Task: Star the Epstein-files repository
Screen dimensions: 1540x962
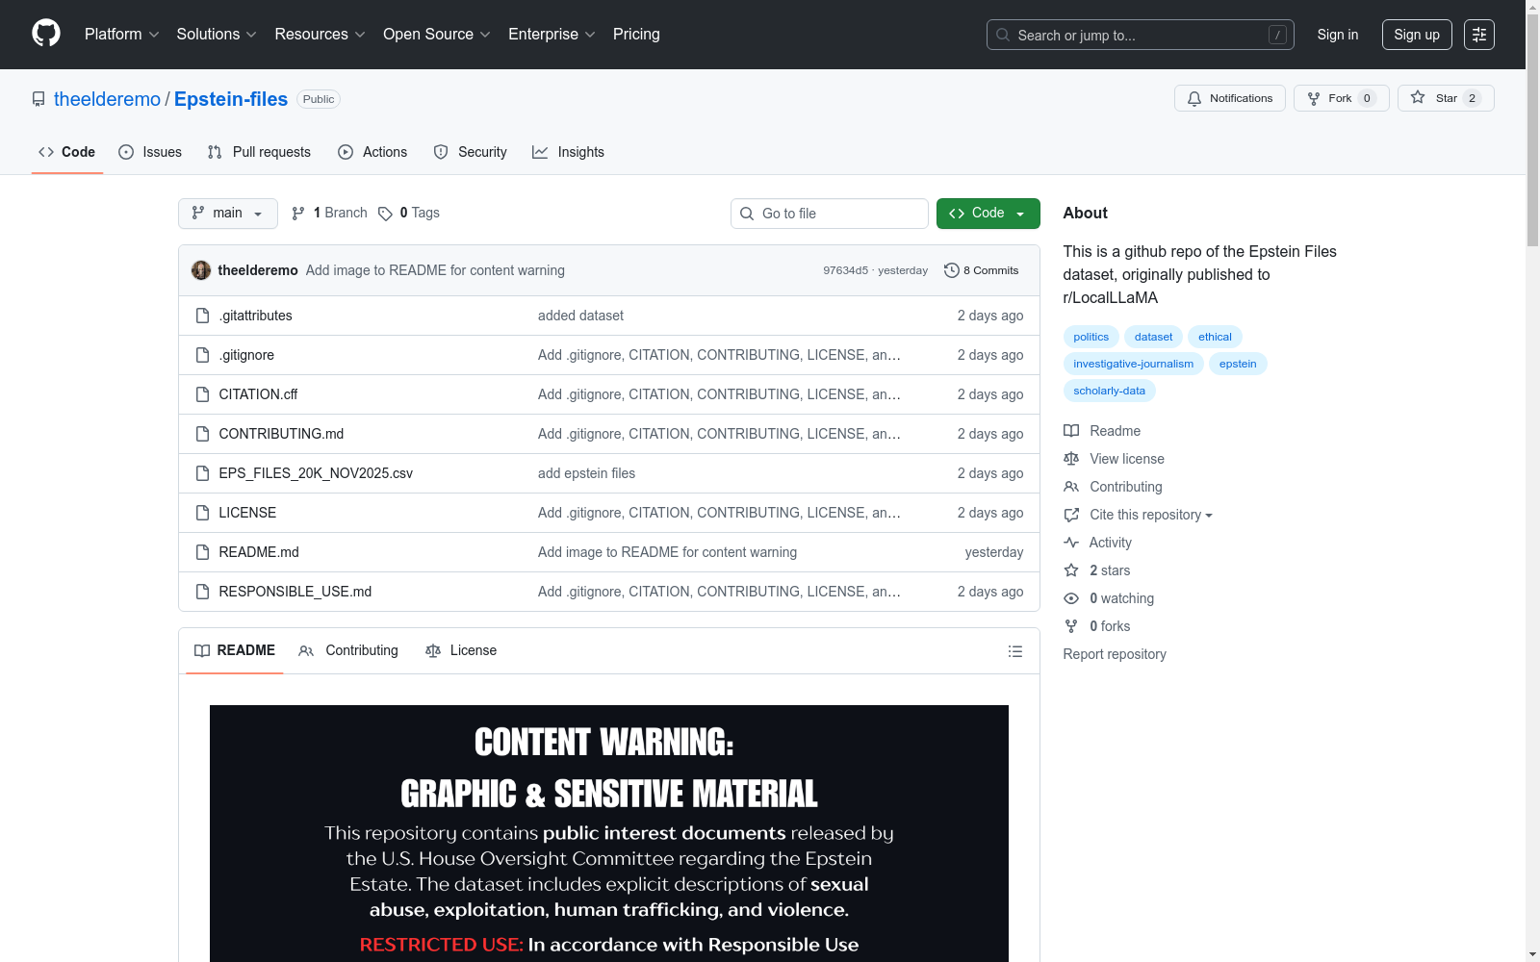Action: click(x=1446, y=98)
